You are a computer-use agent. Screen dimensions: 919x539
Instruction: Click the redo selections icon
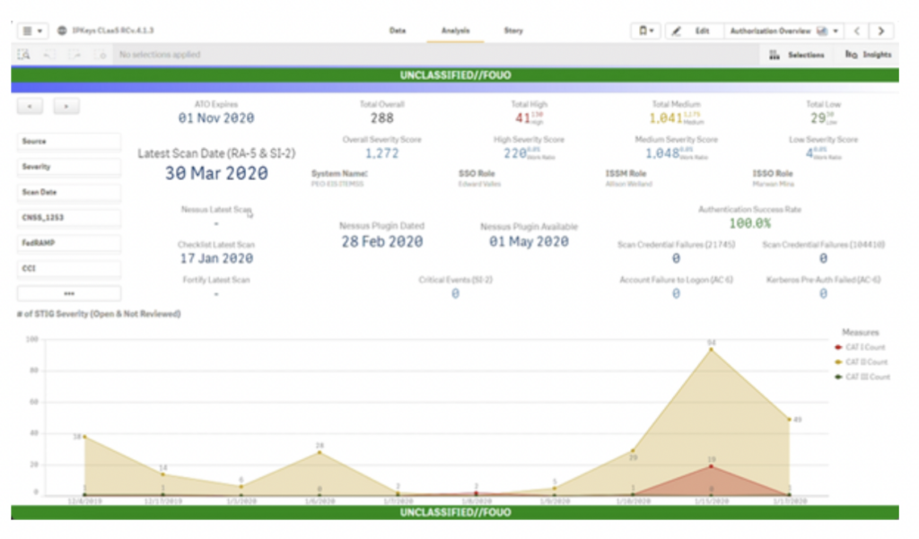[74, 55]
